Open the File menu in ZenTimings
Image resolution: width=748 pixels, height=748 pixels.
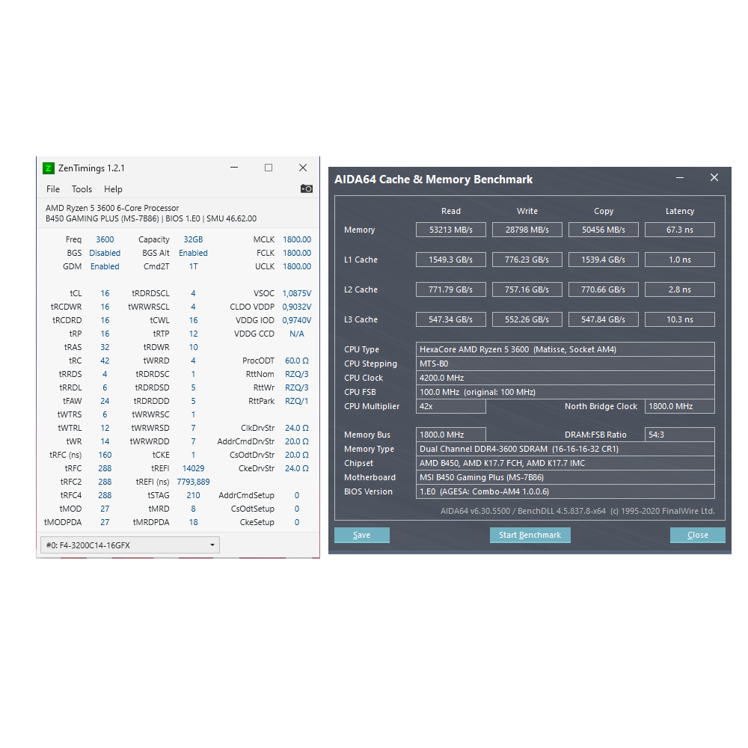click(53, 189)
